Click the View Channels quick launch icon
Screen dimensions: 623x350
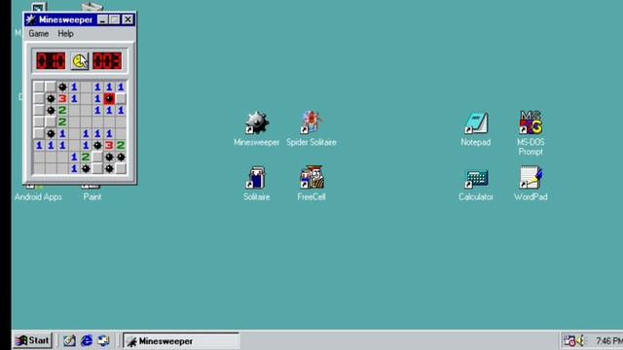click(103, 340)
